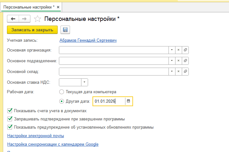Disable warning about installed program updates
This screenshot has height=152, width=229.
click(x=10, y=127)
